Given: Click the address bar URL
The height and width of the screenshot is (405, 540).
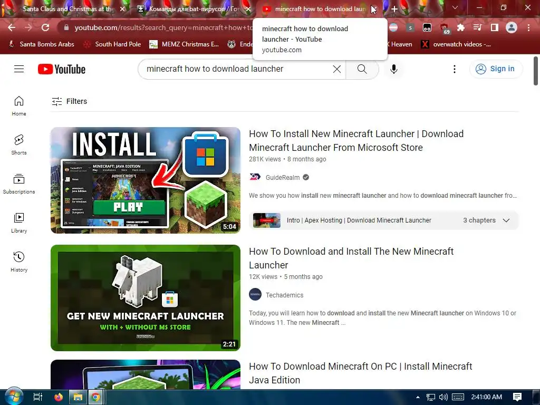Looking at the screenshot, I should [163, 27].
